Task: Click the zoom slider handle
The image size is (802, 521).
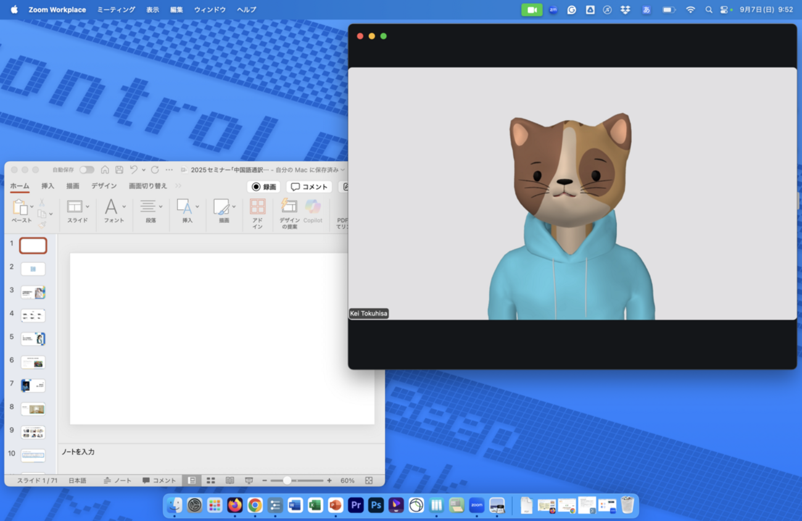Action: point(287,480)
